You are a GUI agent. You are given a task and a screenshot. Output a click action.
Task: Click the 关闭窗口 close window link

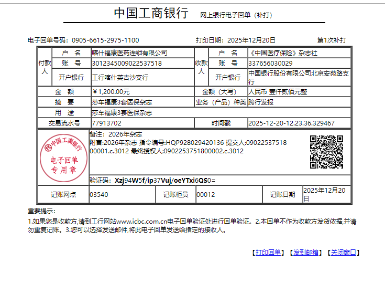tap(344, 253)
